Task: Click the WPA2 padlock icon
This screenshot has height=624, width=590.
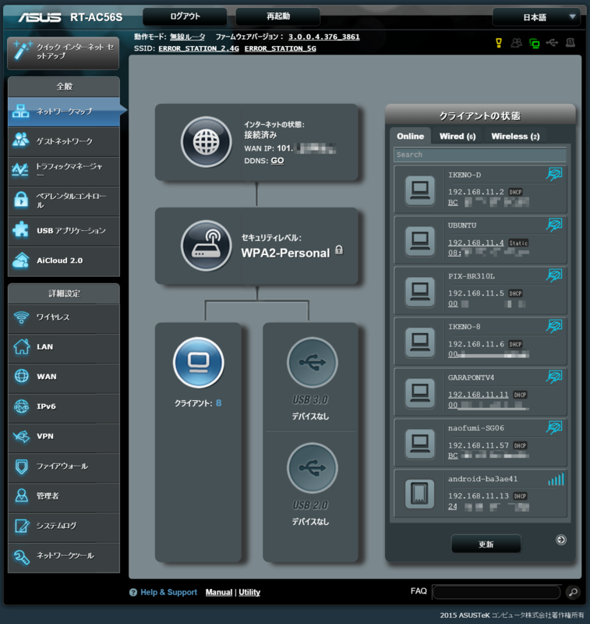Action: point(339,250)
